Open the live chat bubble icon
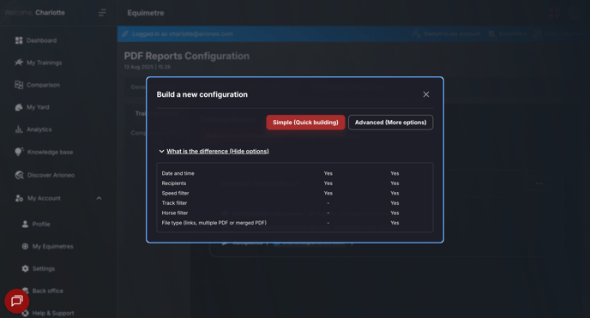The height and width of the screenshot is (318, 590). (16, 301)
